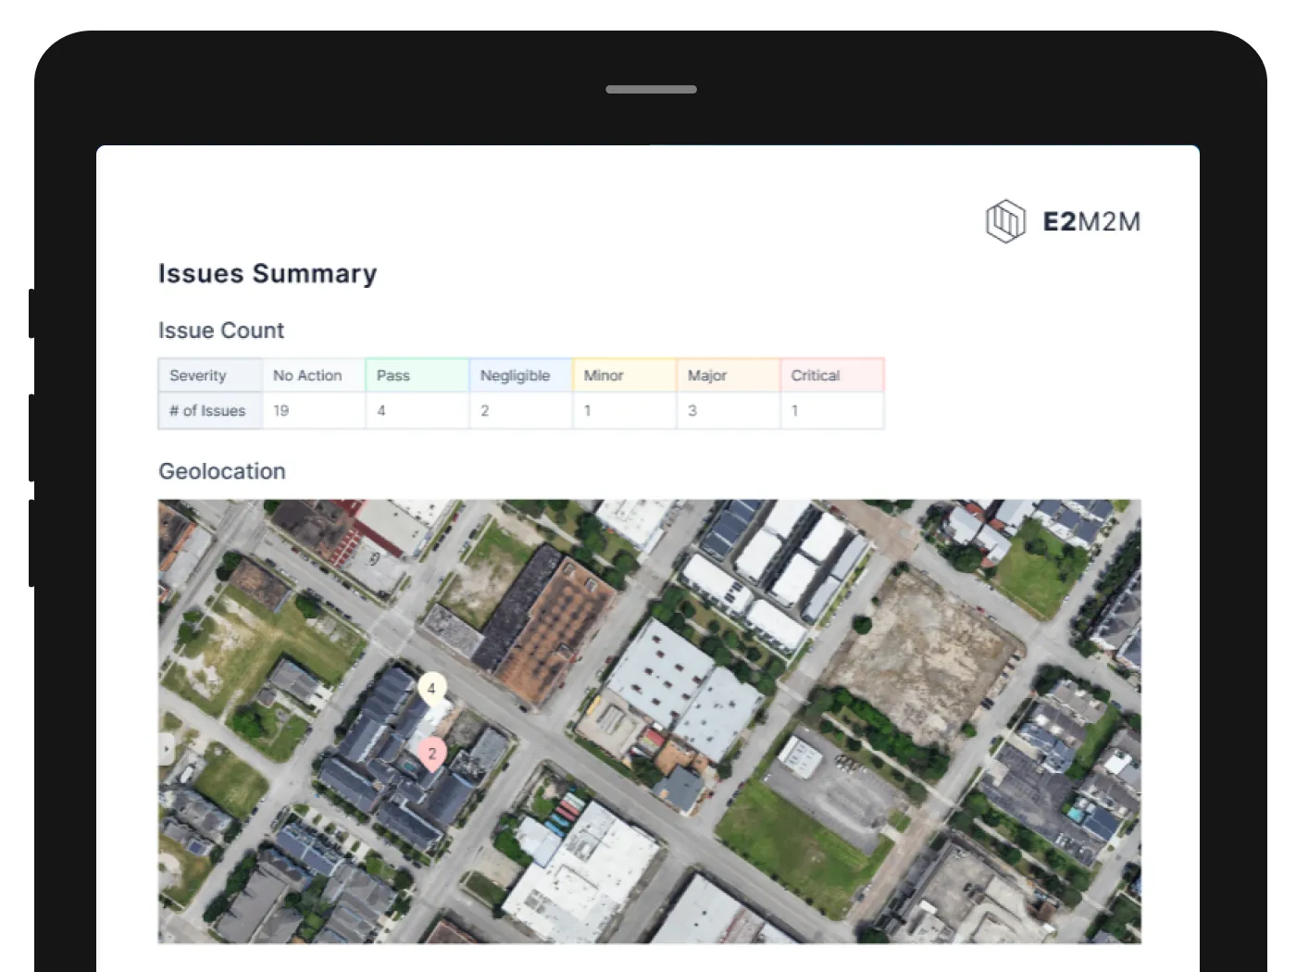
Task: Click the Minor severity count of 1
Action: [588, 410]
